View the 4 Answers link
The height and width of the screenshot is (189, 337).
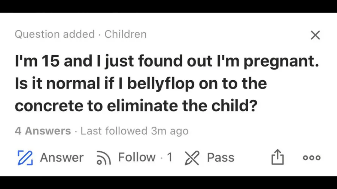[43, 131]
